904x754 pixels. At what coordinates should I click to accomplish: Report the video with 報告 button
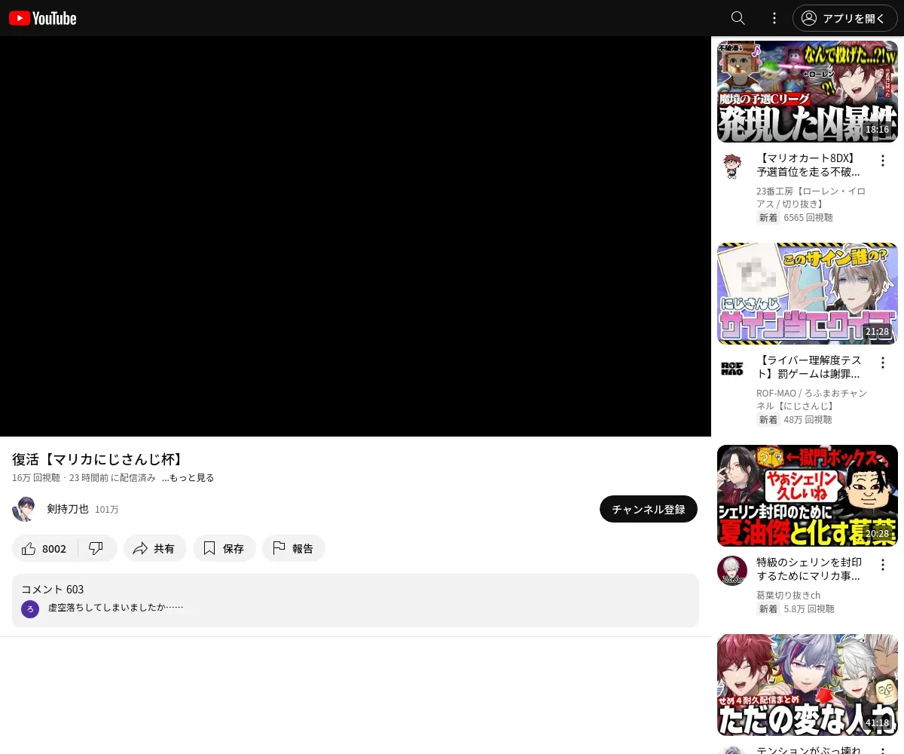[x=294, y=548]
